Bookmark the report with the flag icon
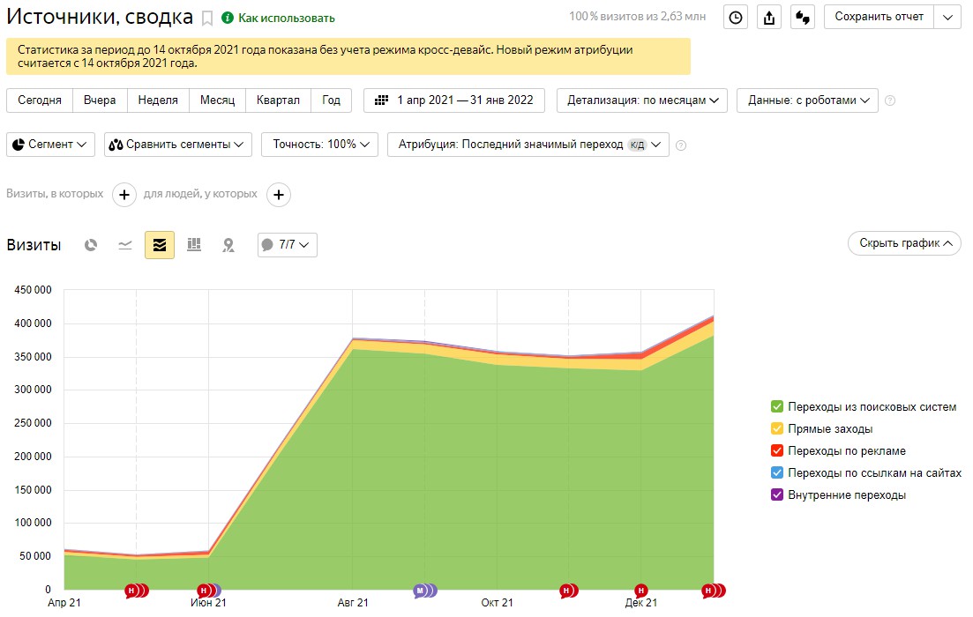This screenshot has width=973, height=617. (207, 19)
